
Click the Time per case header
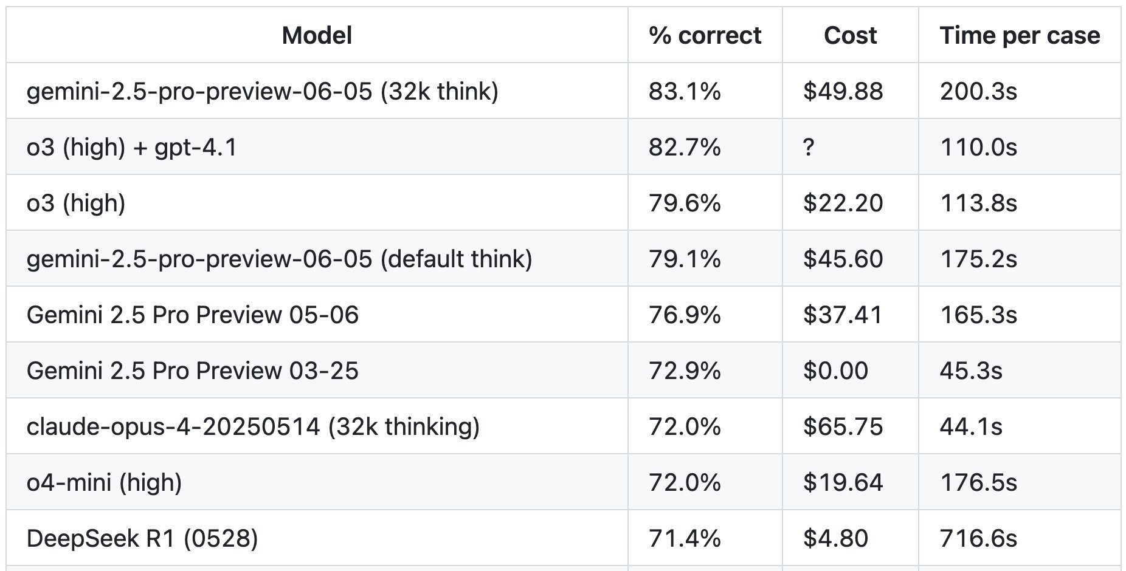pyautogui.click(x=1020, y=35)
